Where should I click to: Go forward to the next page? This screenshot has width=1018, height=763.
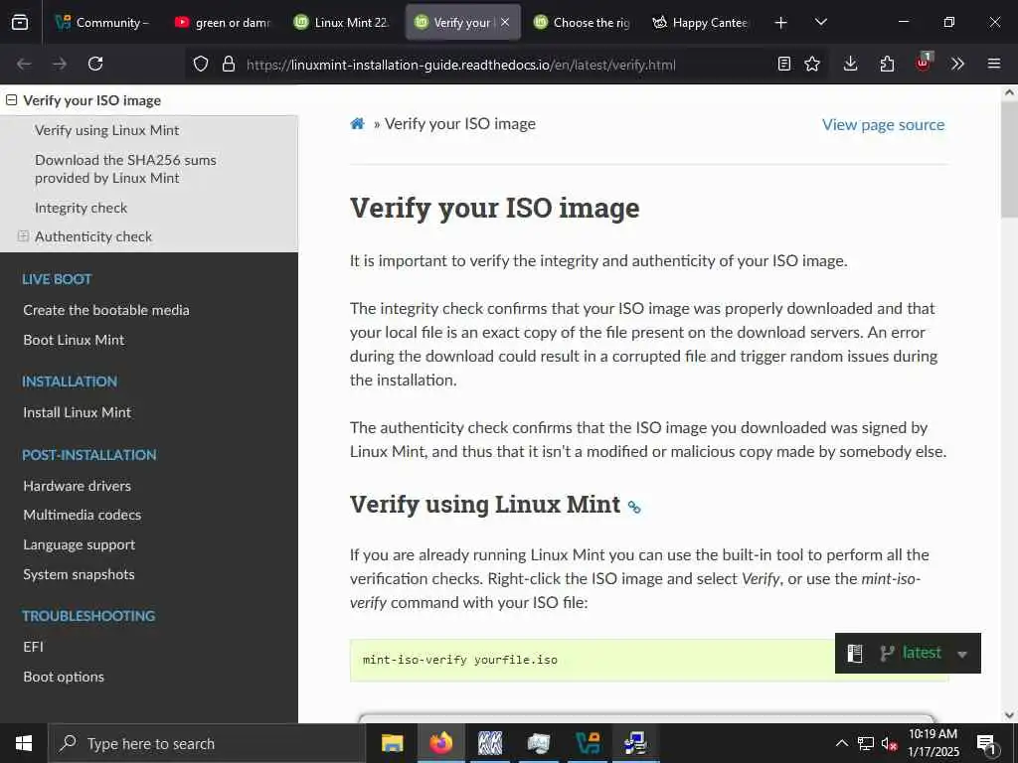point(60,64)
